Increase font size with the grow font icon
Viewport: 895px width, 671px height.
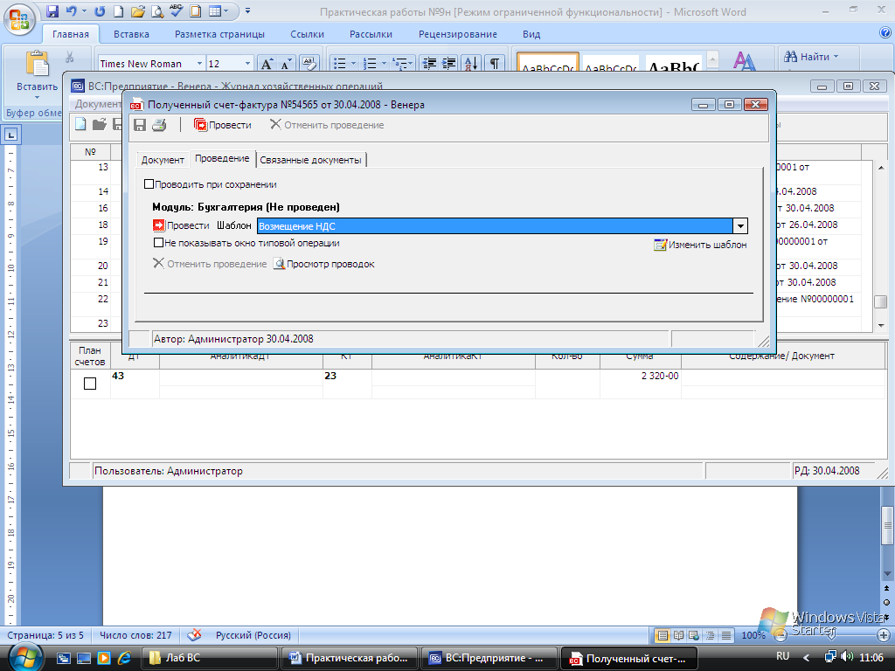267,63
